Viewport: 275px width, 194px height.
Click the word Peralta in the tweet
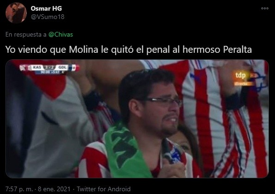[238, 50]
